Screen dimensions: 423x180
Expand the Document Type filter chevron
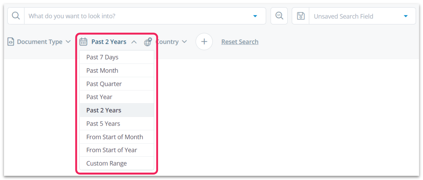(x=68, y=42)
